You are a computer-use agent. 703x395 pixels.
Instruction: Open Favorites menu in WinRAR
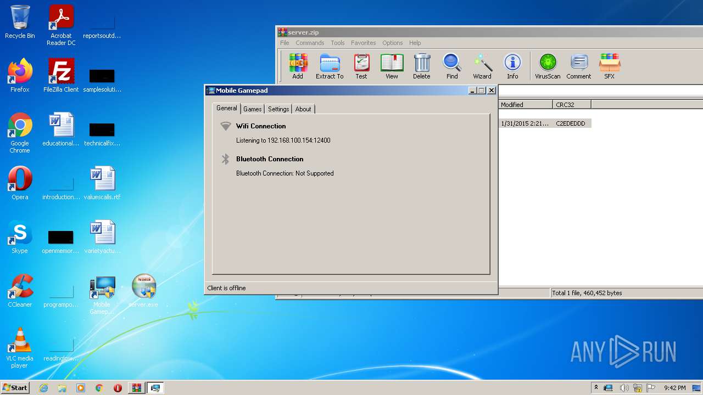point(364,43)
